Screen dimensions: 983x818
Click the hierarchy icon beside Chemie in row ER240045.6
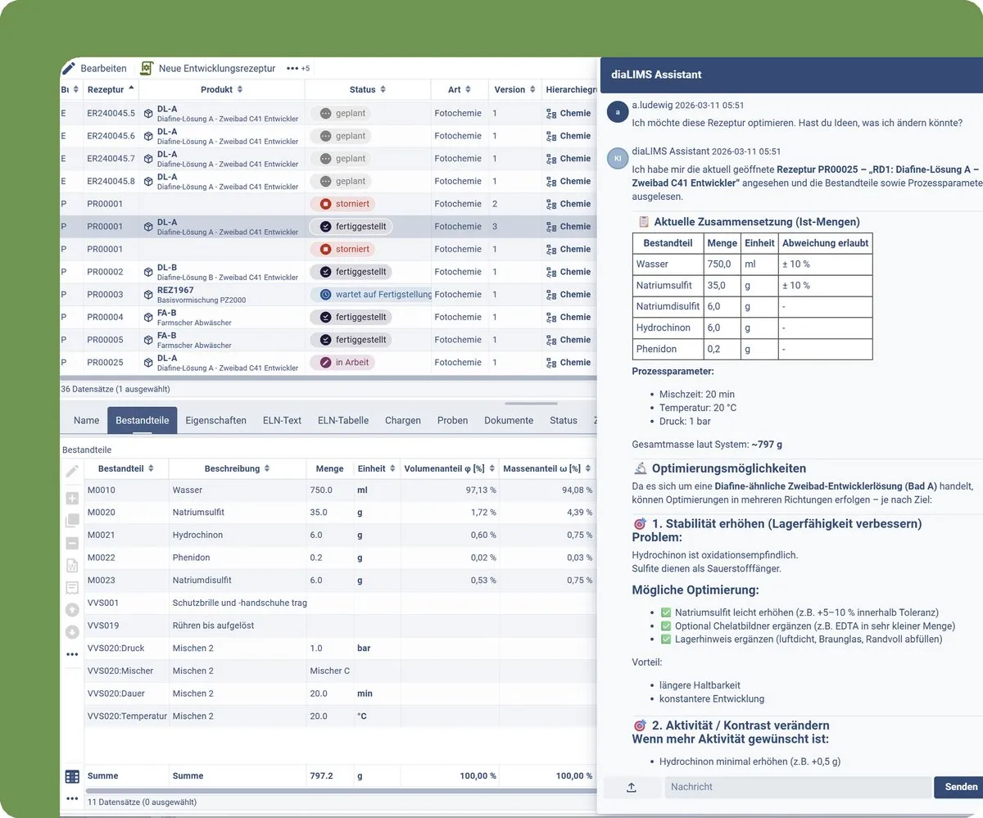[551, 136]
